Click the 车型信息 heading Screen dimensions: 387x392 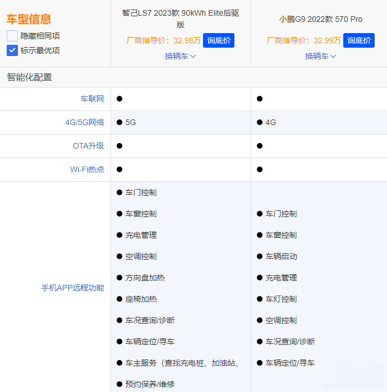[29, 19]
